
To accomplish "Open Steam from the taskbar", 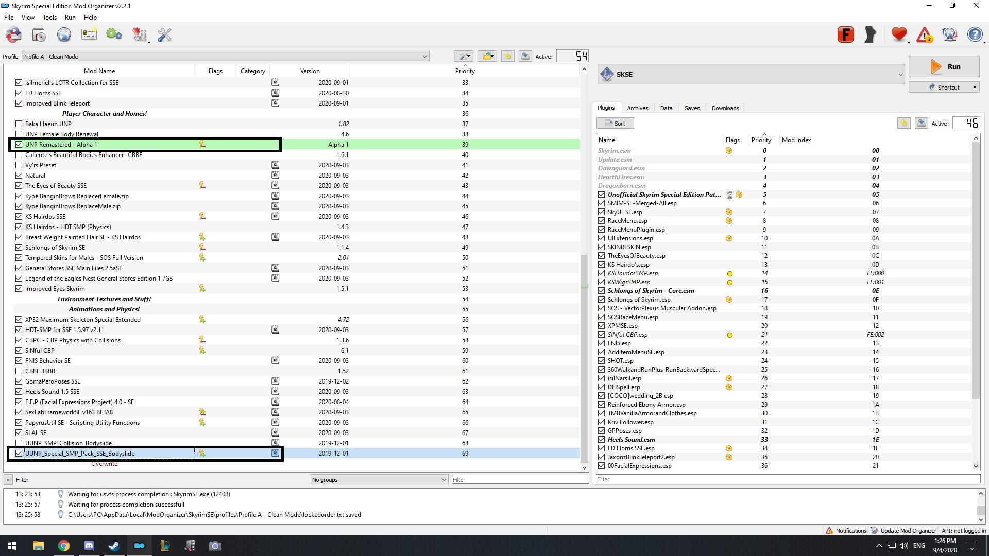I will (114, 546).
